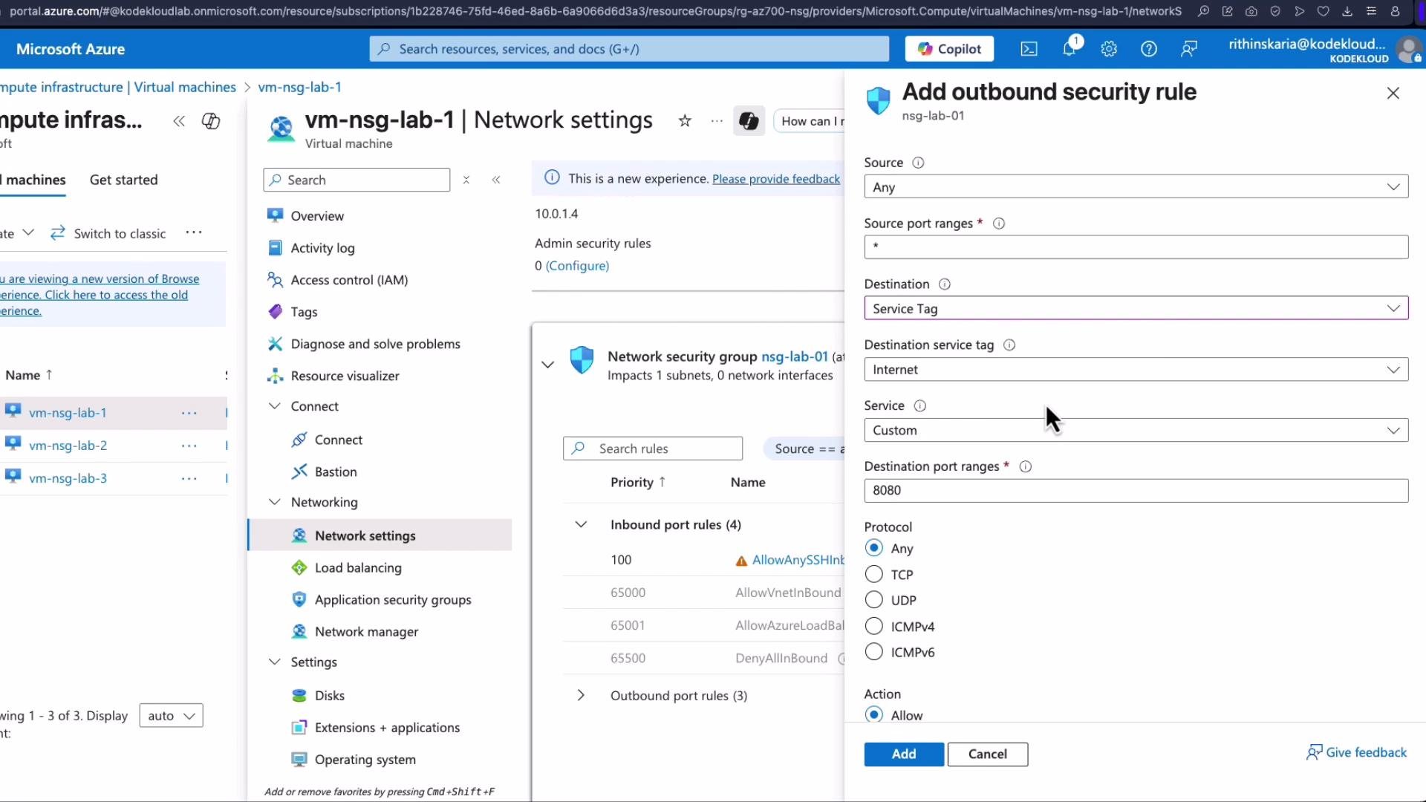Collapse the Connect menu group
The height and width of the screenshot is (802, 1426).
274,406
